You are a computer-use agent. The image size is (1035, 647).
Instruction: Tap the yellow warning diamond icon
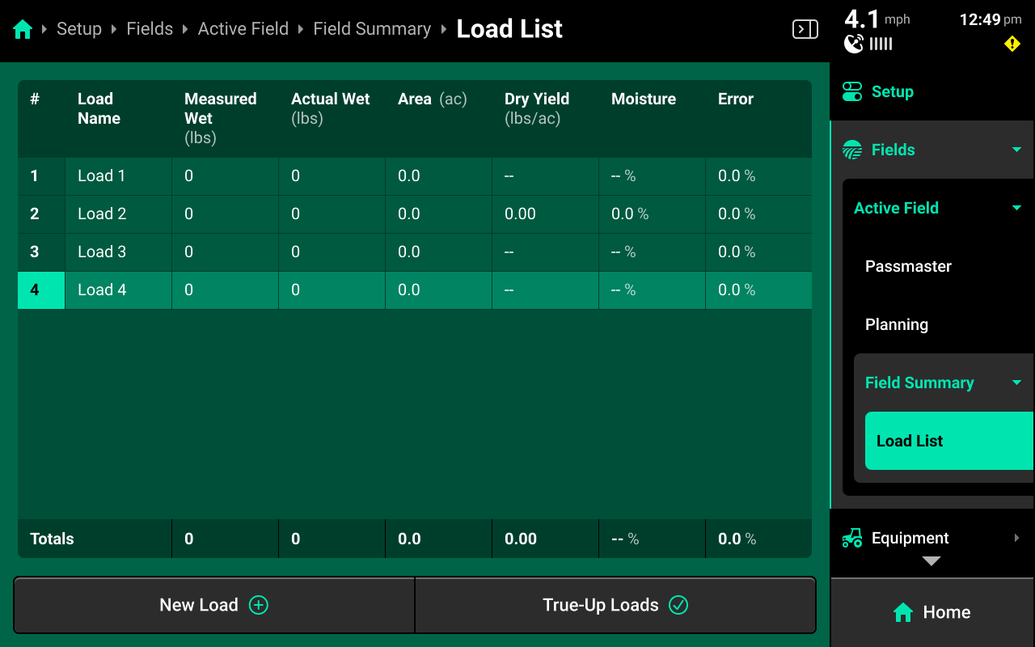point(1012,44)
